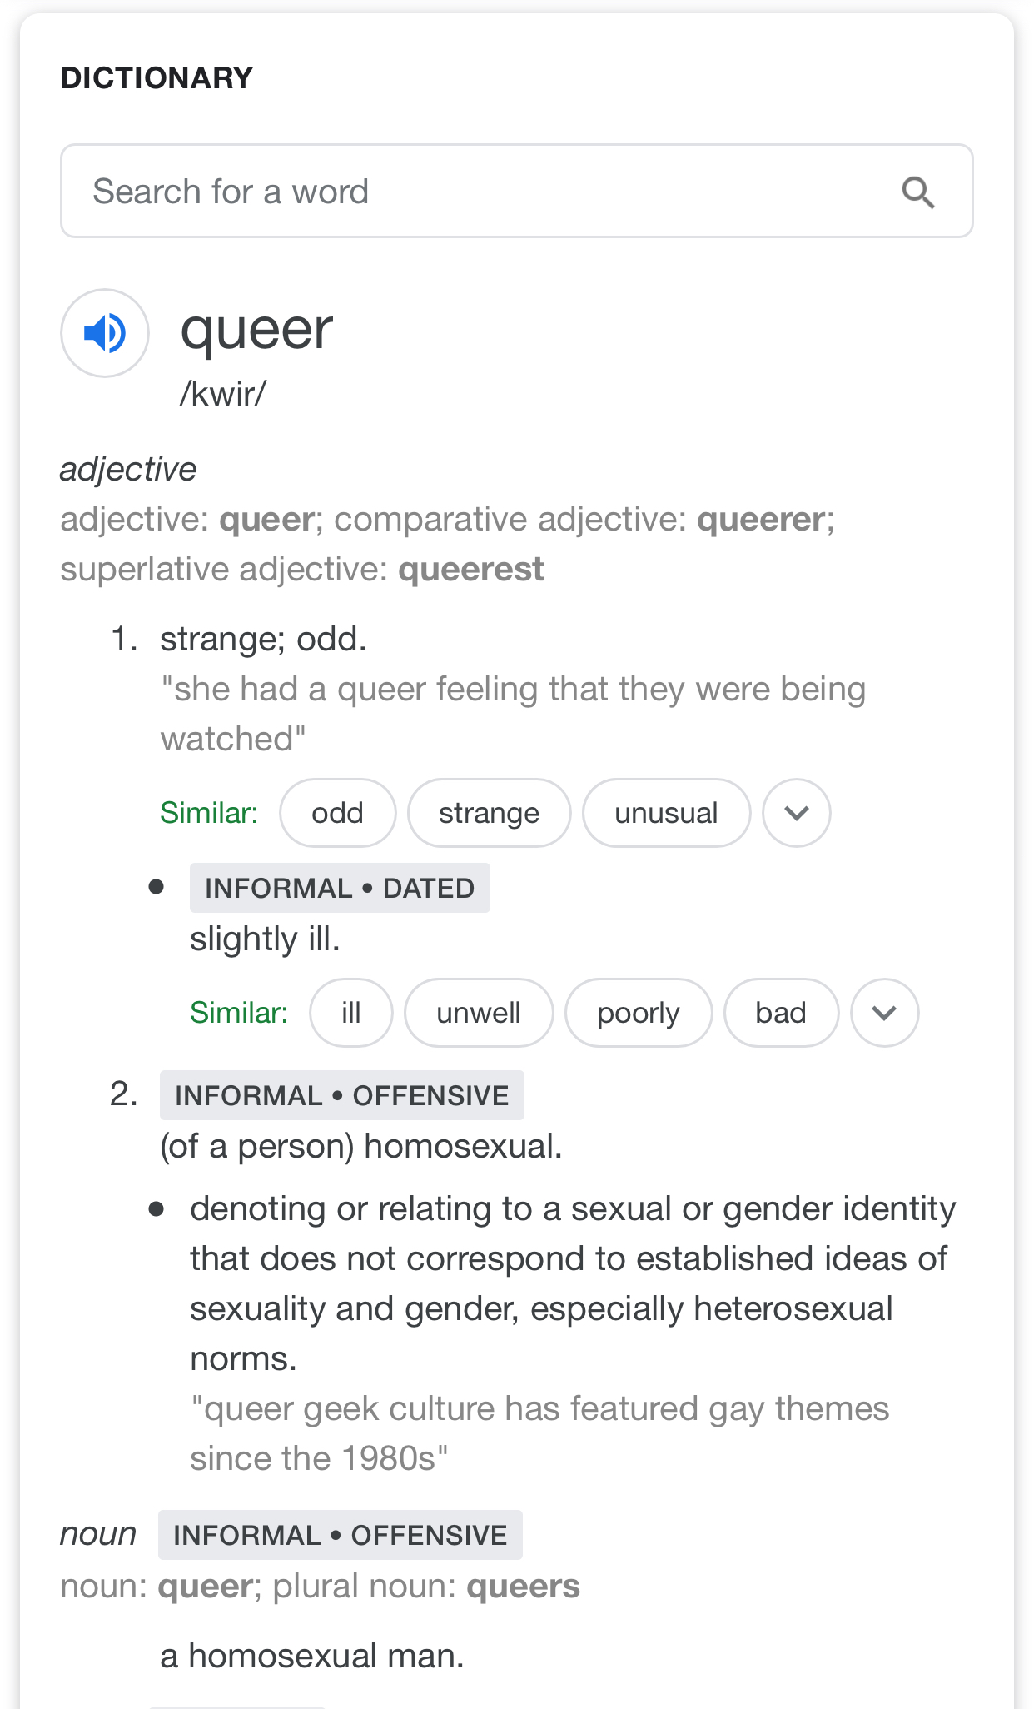
Task: Expand more synonyms after unusual
Action: [x=797, y=813]
